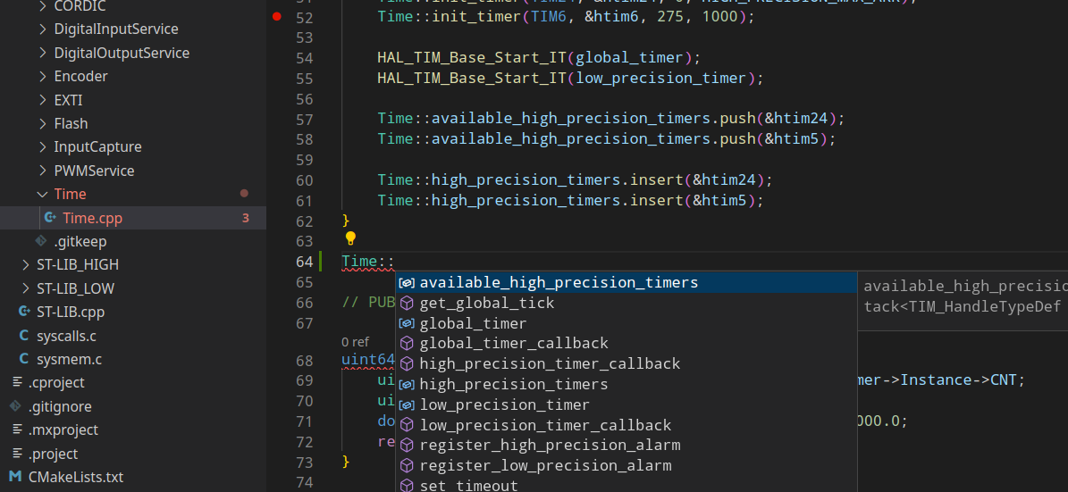This screenshot has height=492, width=1068.
Task: Click the method icon beside high_precision_timer_callback
Action: (x=407, y=364)
